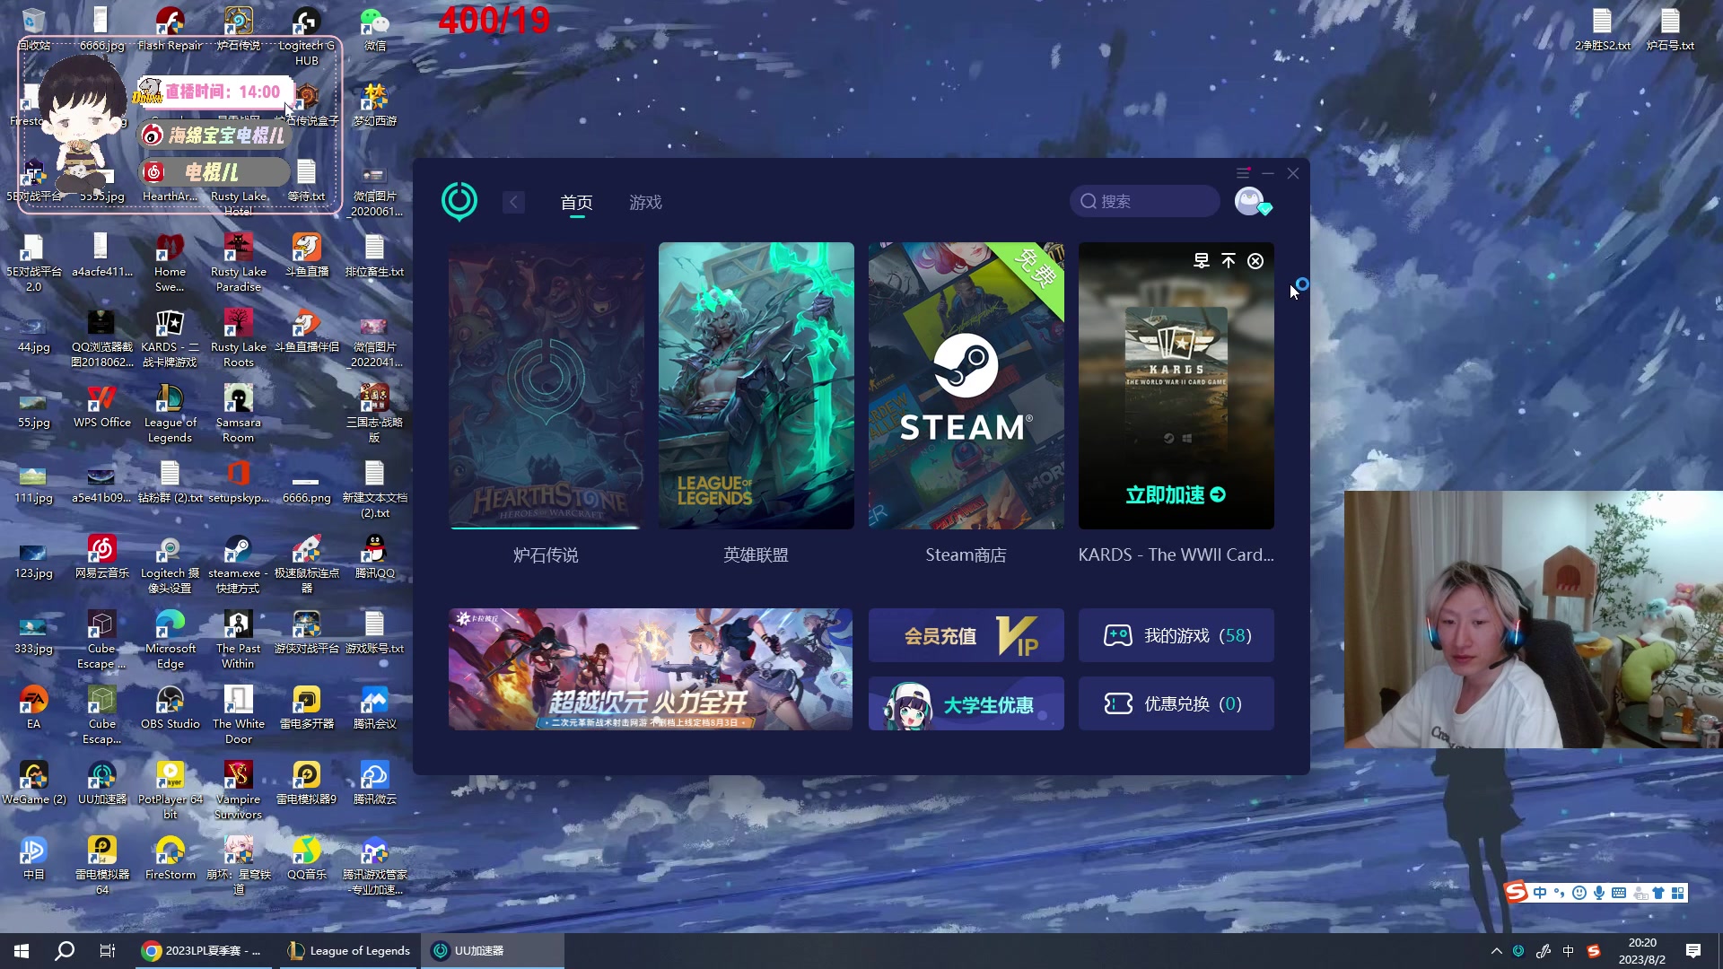Viewport: 1723px width, 969px height.
Task: Switch to the Chrome 2023LPL夏季赛 taskbar window
Action: click(203, 951)
